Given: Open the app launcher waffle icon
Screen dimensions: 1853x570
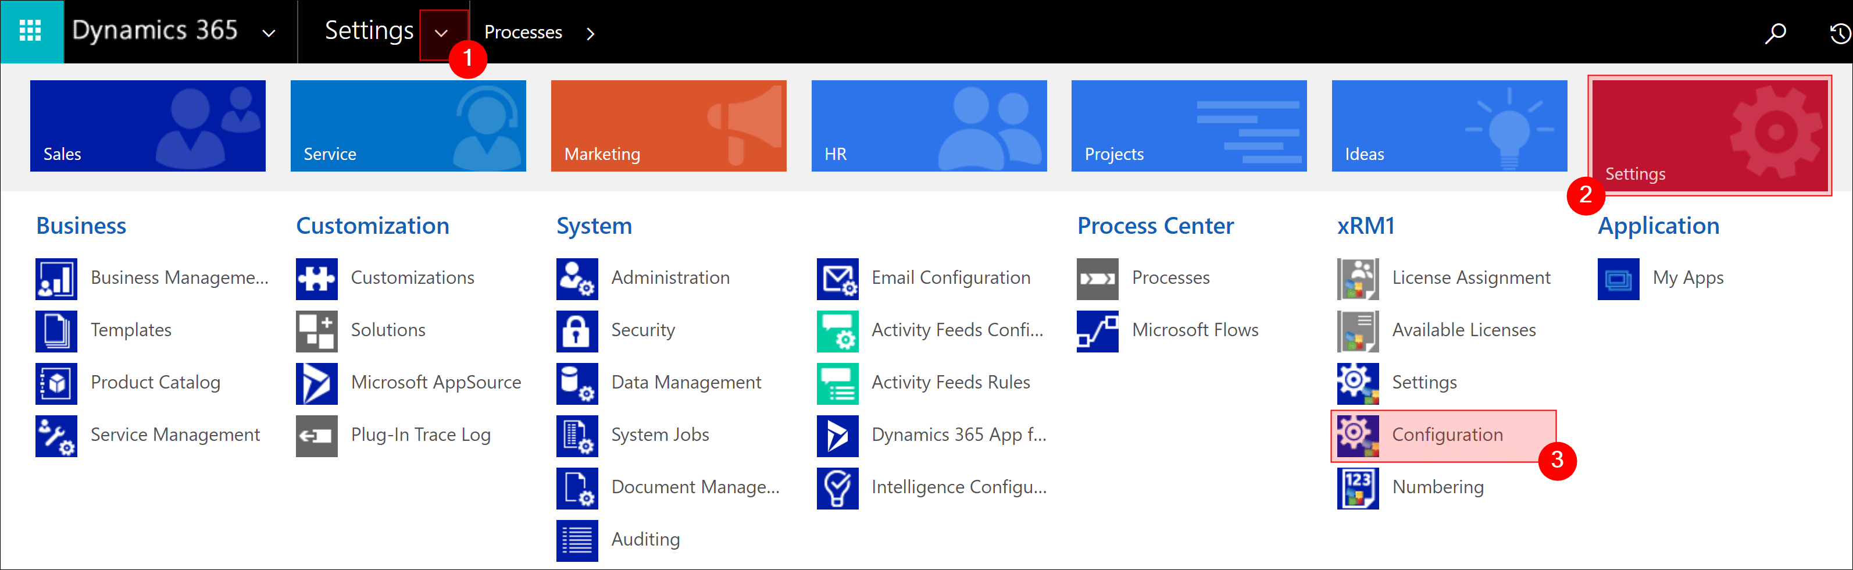Looking at the screenshot, I should coord(31,31).
